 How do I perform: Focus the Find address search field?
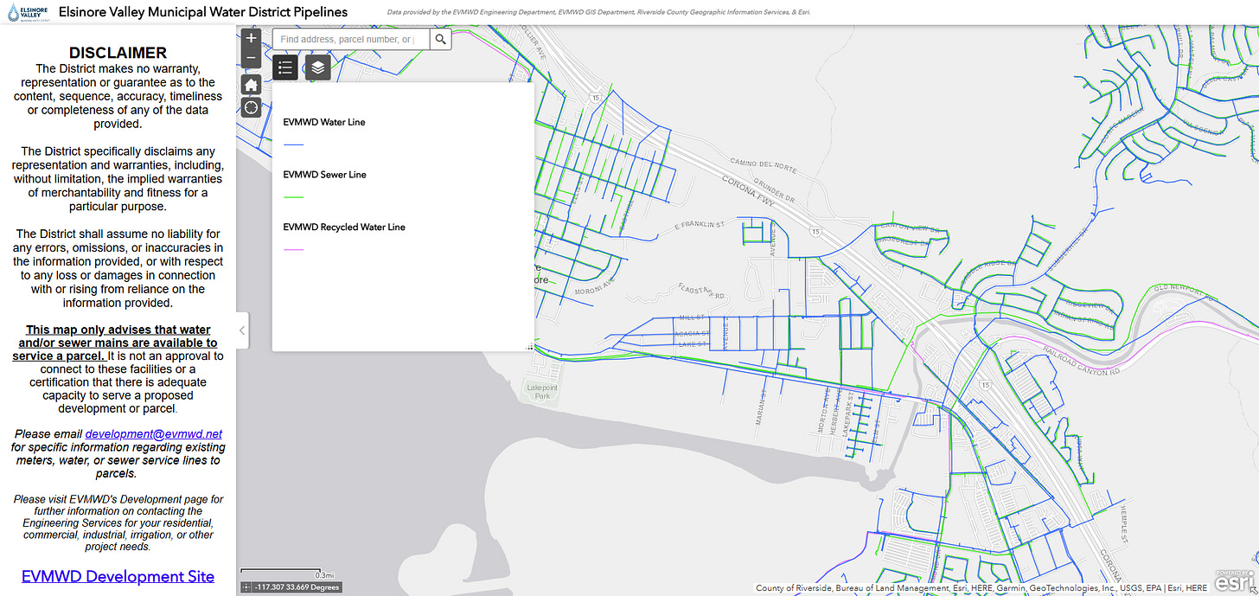point(350,39)
